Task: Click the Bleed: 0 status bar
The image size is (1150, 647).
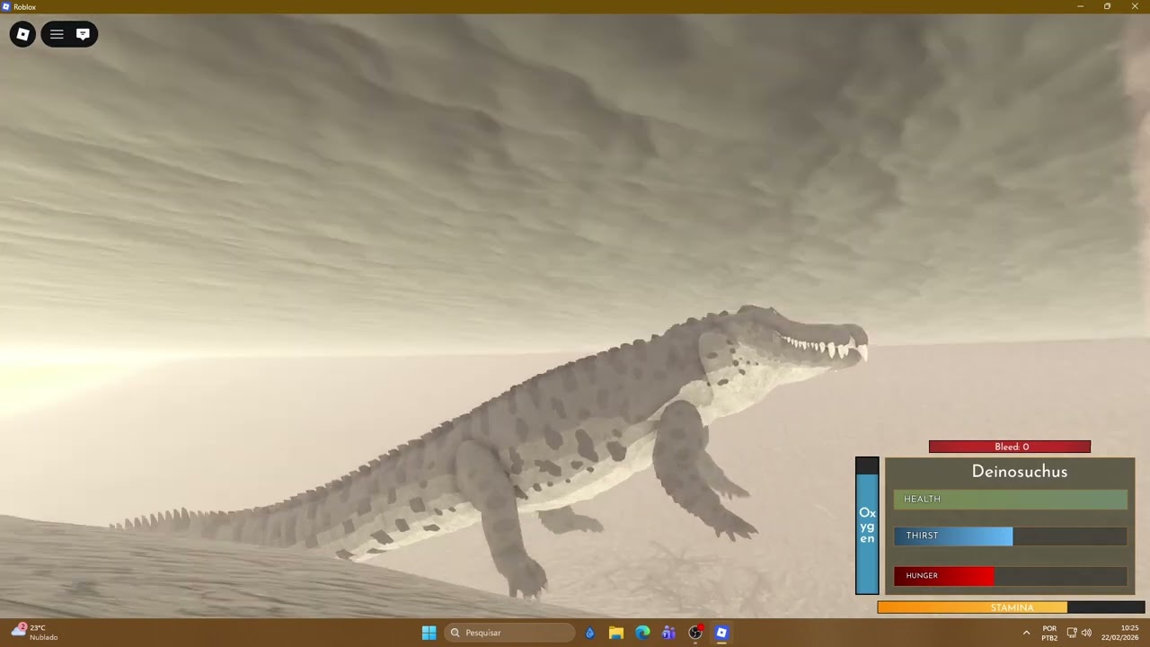Action: point(1010,447)
